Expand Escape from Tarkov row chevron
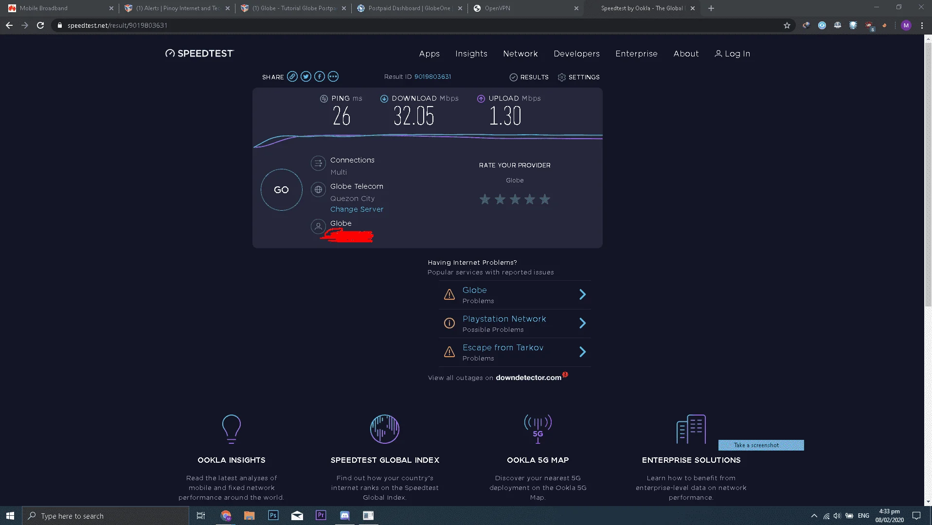Screen dimensions: 932x525 (582, 352)
